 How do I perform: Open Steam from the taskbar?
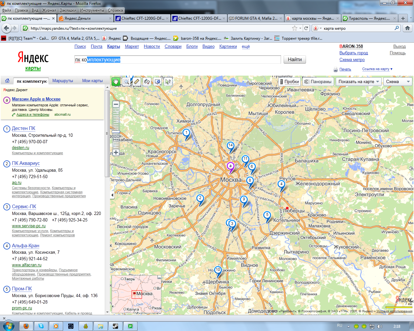(115, 326)
